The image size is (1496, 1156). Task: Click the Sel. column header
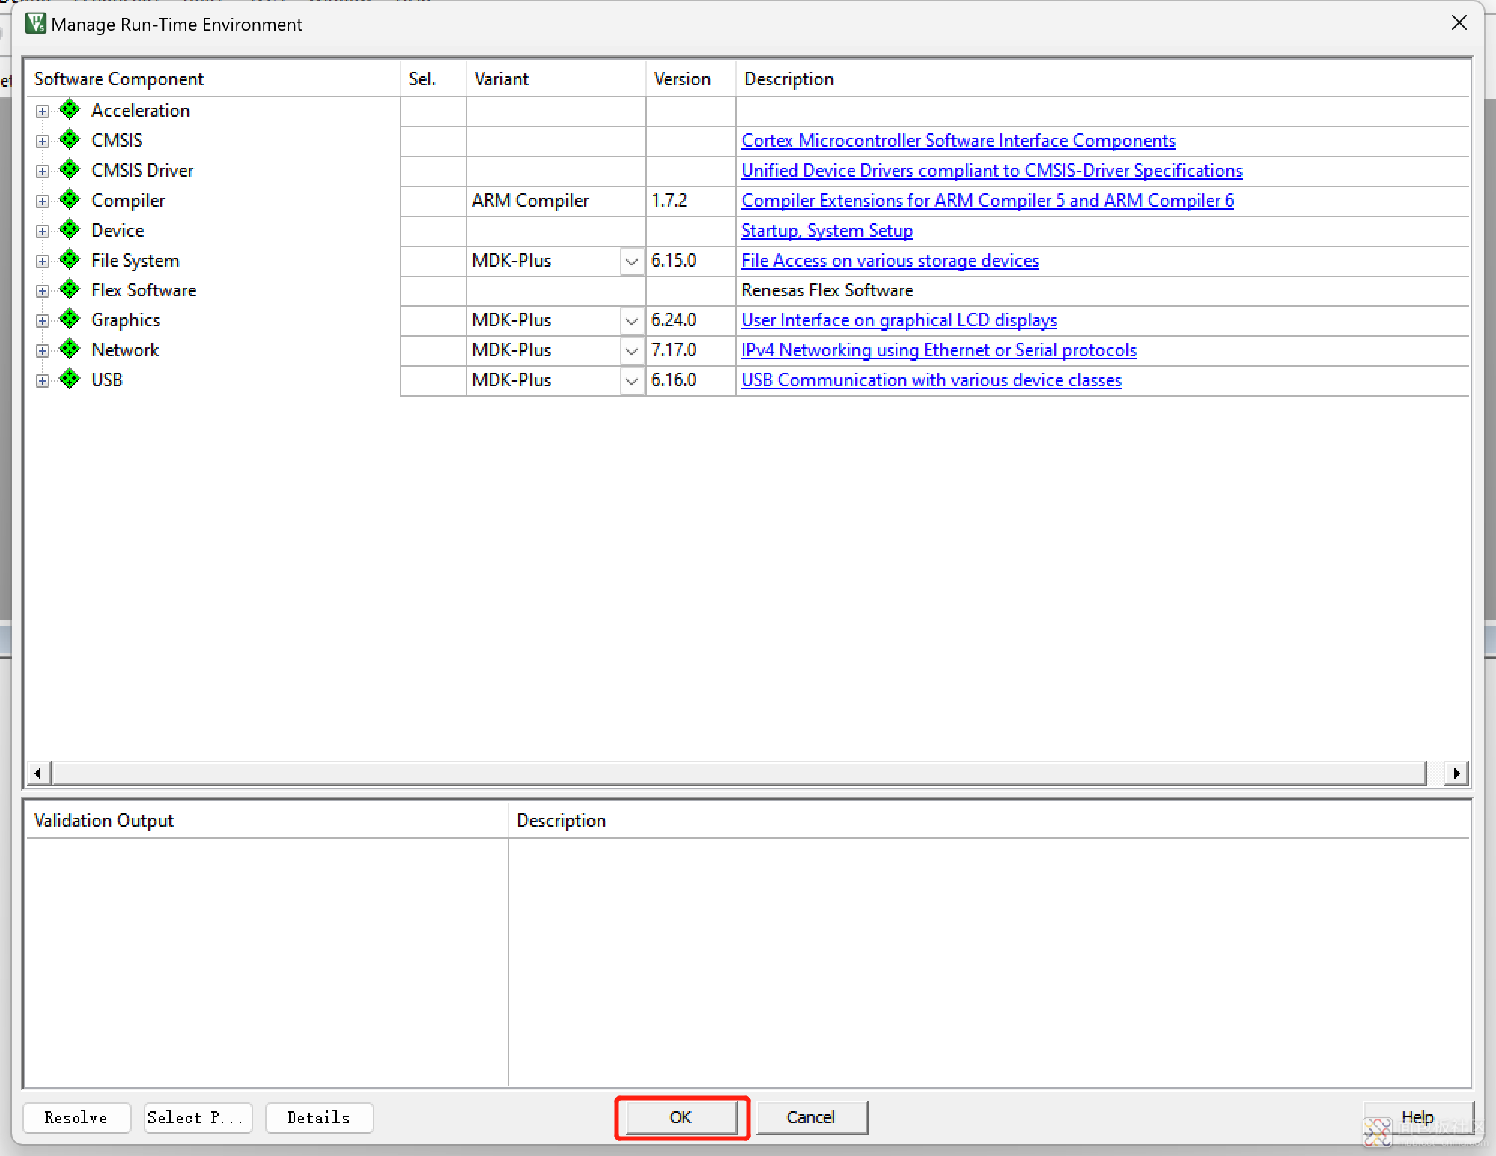[434, 79]
